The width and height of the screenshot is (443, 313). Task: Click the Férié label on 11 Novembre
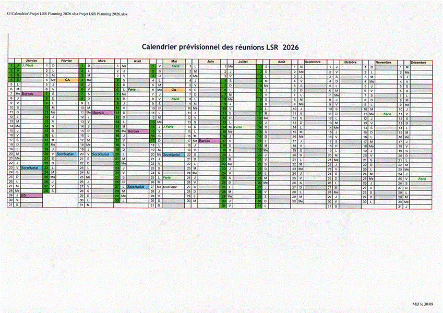pos(388,114)
